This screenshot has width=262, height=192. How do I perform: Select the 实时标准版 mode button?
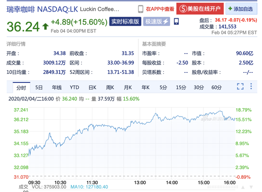125,22
